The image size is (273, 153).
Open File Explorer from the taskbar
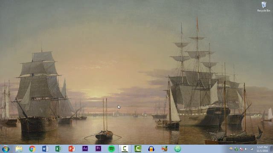(19, 149)
